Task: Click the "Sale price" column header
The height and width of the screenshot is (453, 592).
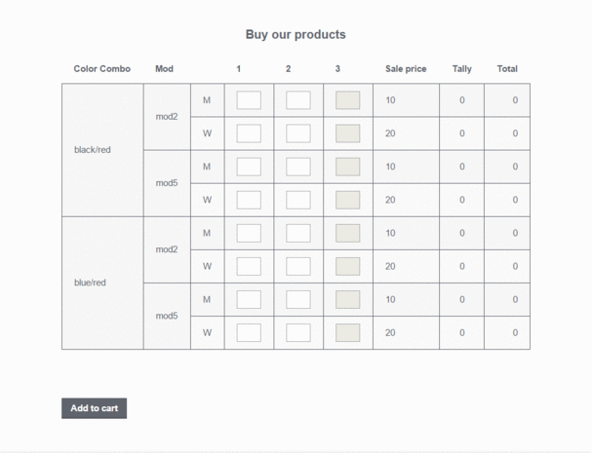Action: [x=406, y=68]
